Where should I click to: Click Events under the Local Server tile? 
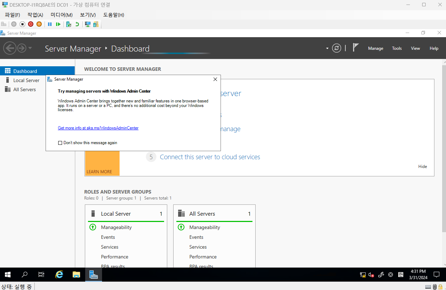(x=108, y=237)
